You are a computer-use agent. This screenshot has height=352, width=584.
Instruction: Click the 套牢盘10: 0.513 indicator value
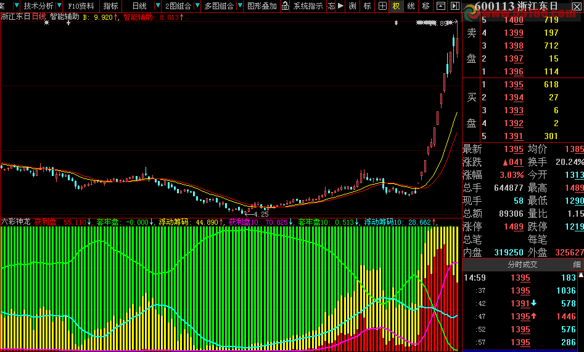pyautogui.click(x=329, y=222)
